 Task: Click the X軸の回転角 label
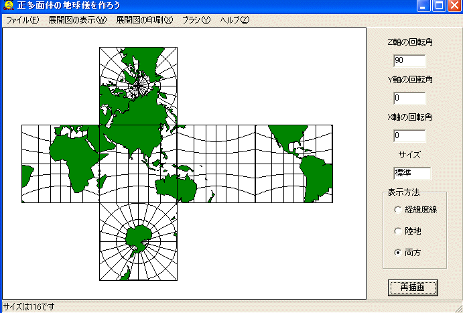(x=410, y=117)
